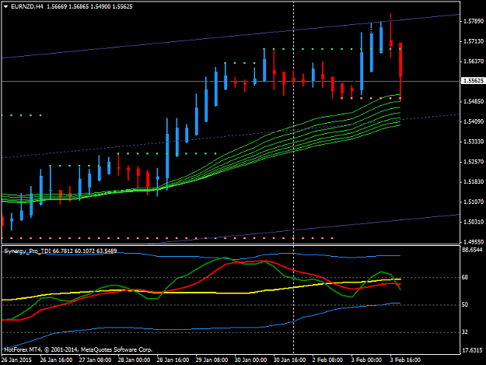Image resolution: width=486 pixels, height=365 pixels.
Task: Click the time axis label 3 Feb 16:00
Action: [x=405, y=360]
